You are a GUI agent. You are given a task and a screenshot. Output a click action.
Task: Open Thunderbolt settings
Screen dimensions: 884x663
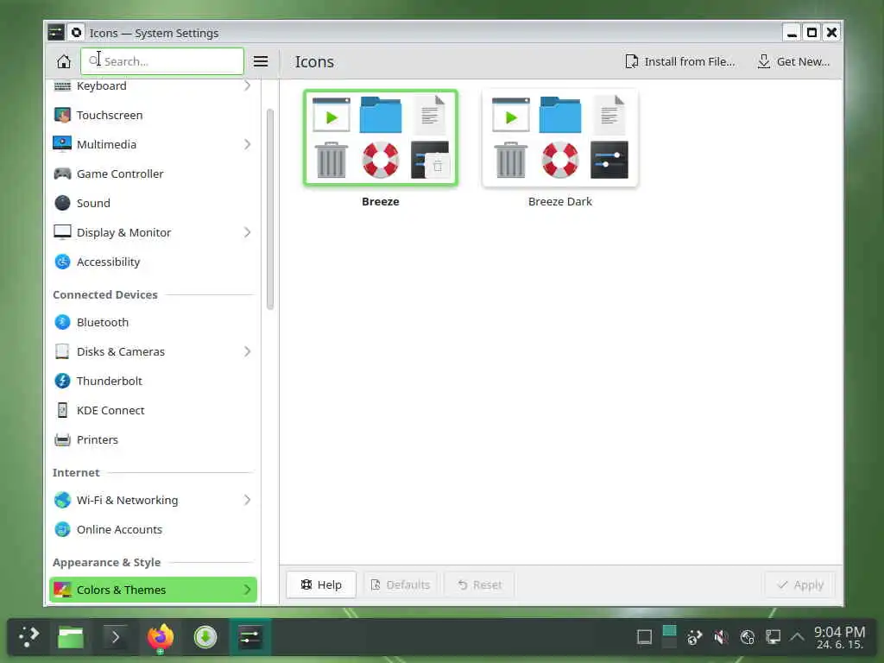[x=153, y=381]
